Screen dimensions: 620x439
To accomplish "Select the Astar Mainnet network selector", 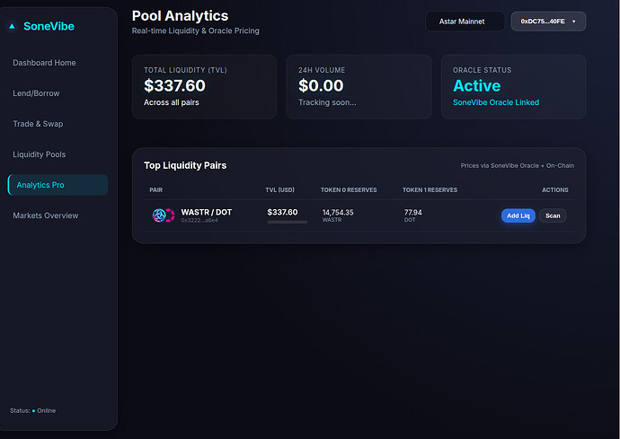I will 465,22.
